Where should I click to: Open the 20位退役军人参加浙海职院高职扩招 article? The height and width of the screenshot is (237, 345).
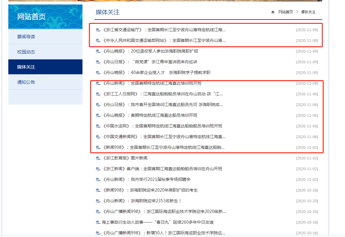pyautogui.click(x=150, y=51)
